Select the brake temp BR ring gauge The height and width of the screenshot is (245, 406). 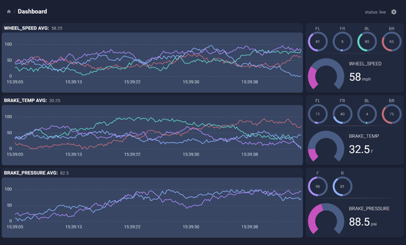click(391, 114)
